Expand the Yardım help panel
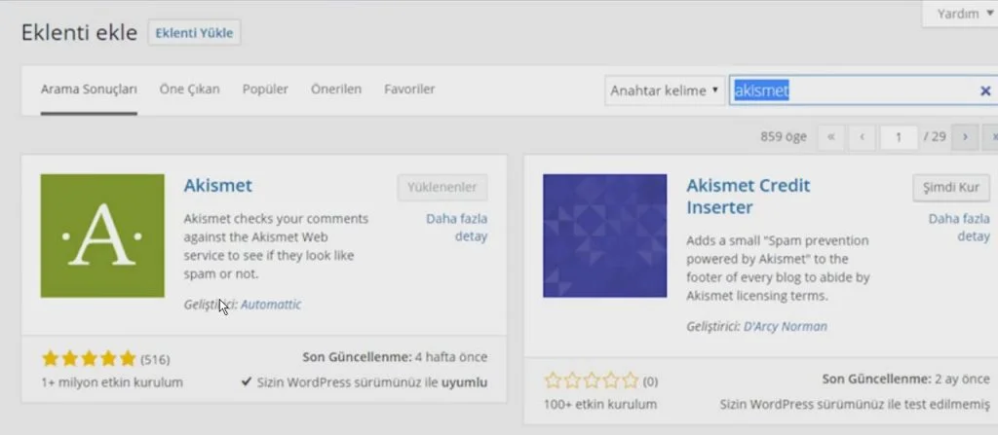998x435 pixels. 959,14
